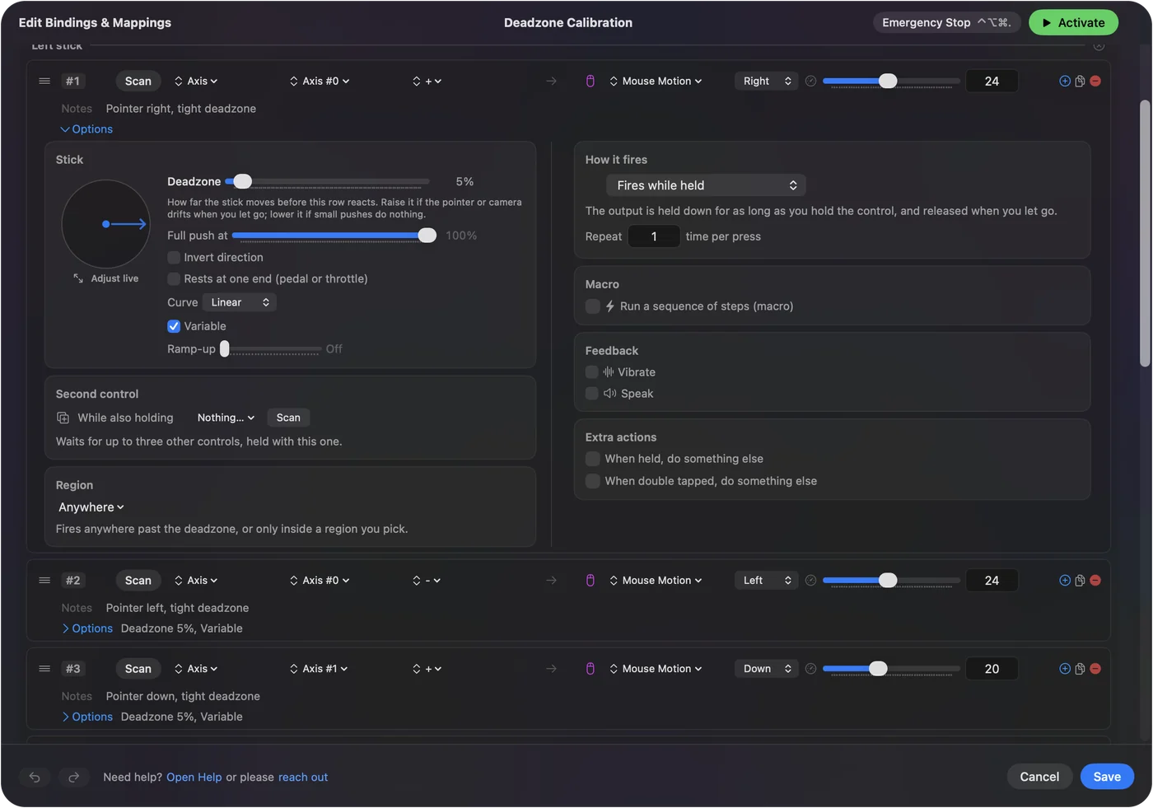Open the Anywhere region dropdown
The image size is (1153, 808).
click(x=91, y=507)
